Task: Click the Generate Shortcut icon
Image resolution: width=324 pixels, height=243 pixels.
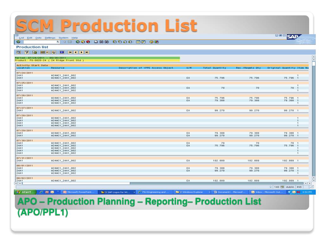Action: pos(143,42)
